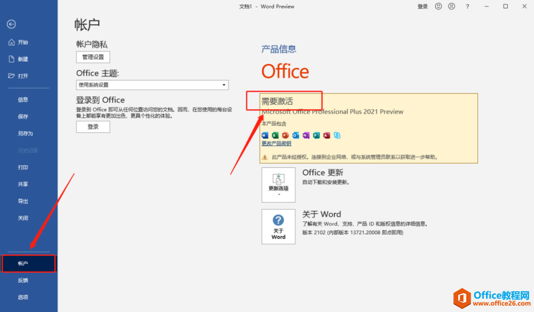Click the Office 更新 heading
Image resolution: width=534 pixels, height=312 pixels.
pos(323,172)
